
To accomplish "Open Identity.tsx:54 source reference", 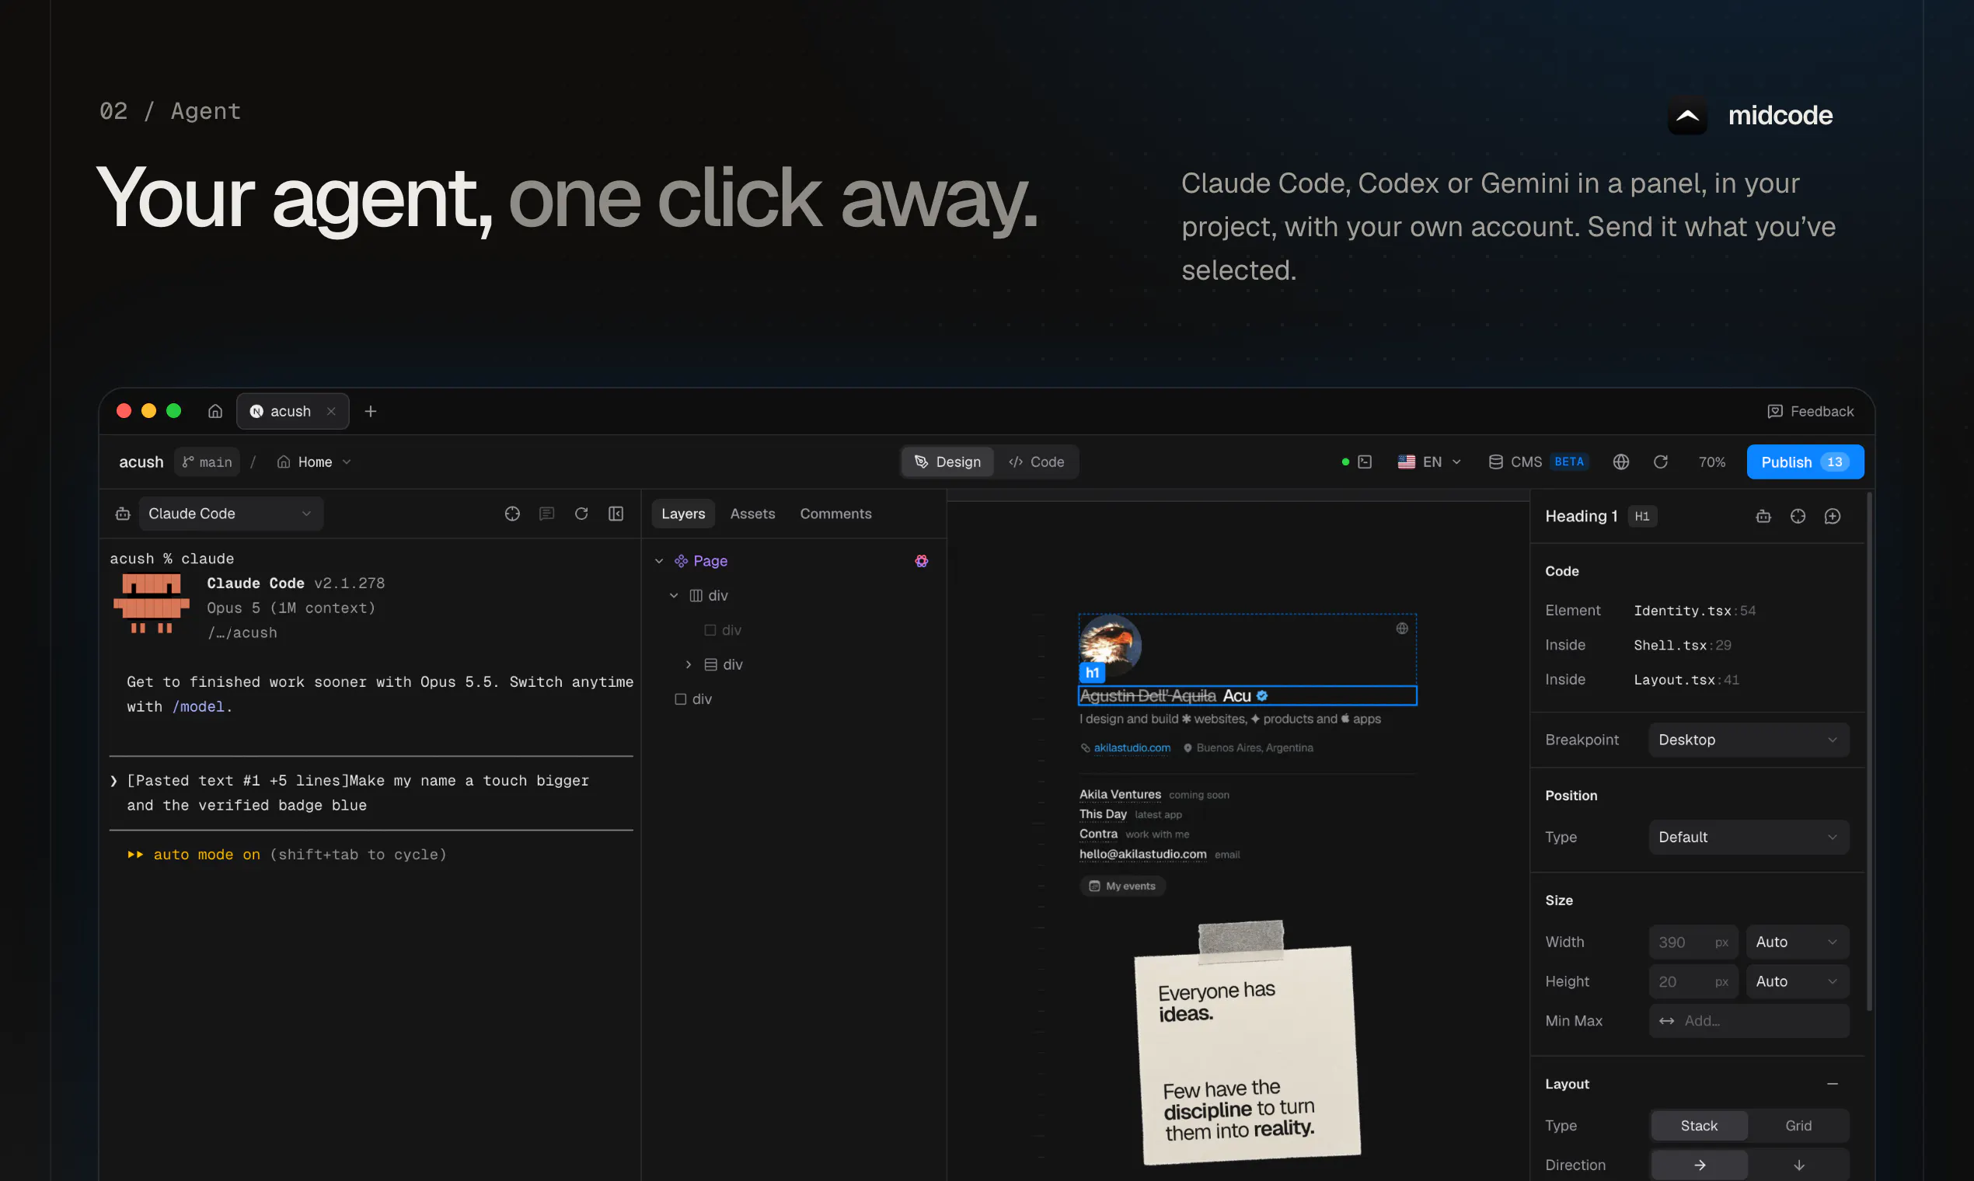I will tap(1695, 611).
